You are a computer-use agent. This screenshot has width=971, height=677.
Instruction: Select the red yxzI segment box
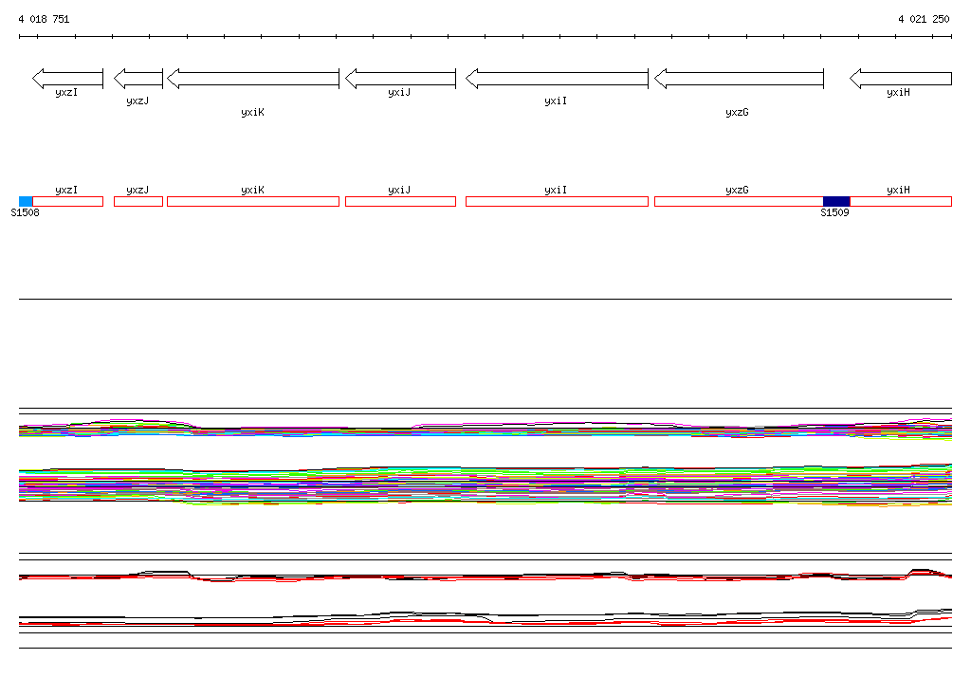coord(67,201)
